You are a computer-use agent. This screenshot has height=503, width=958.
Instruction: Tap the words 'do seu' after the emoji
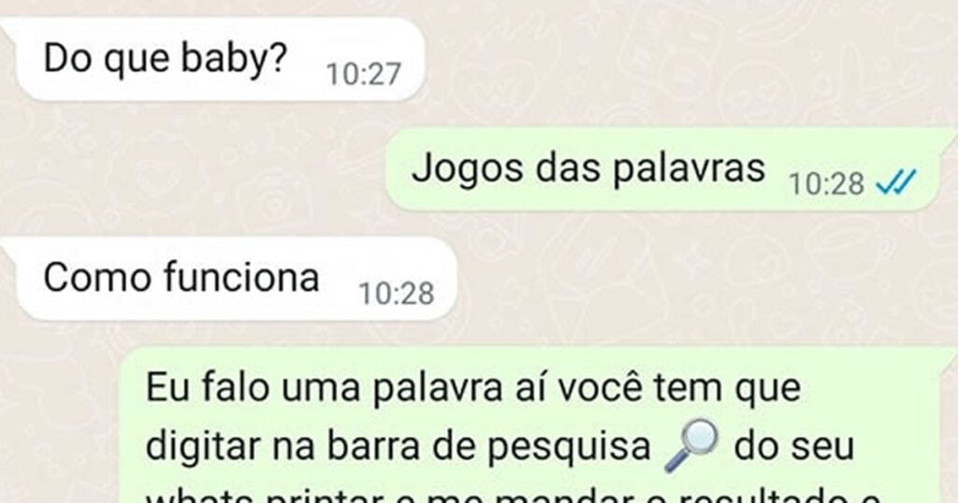coord(793,446)
